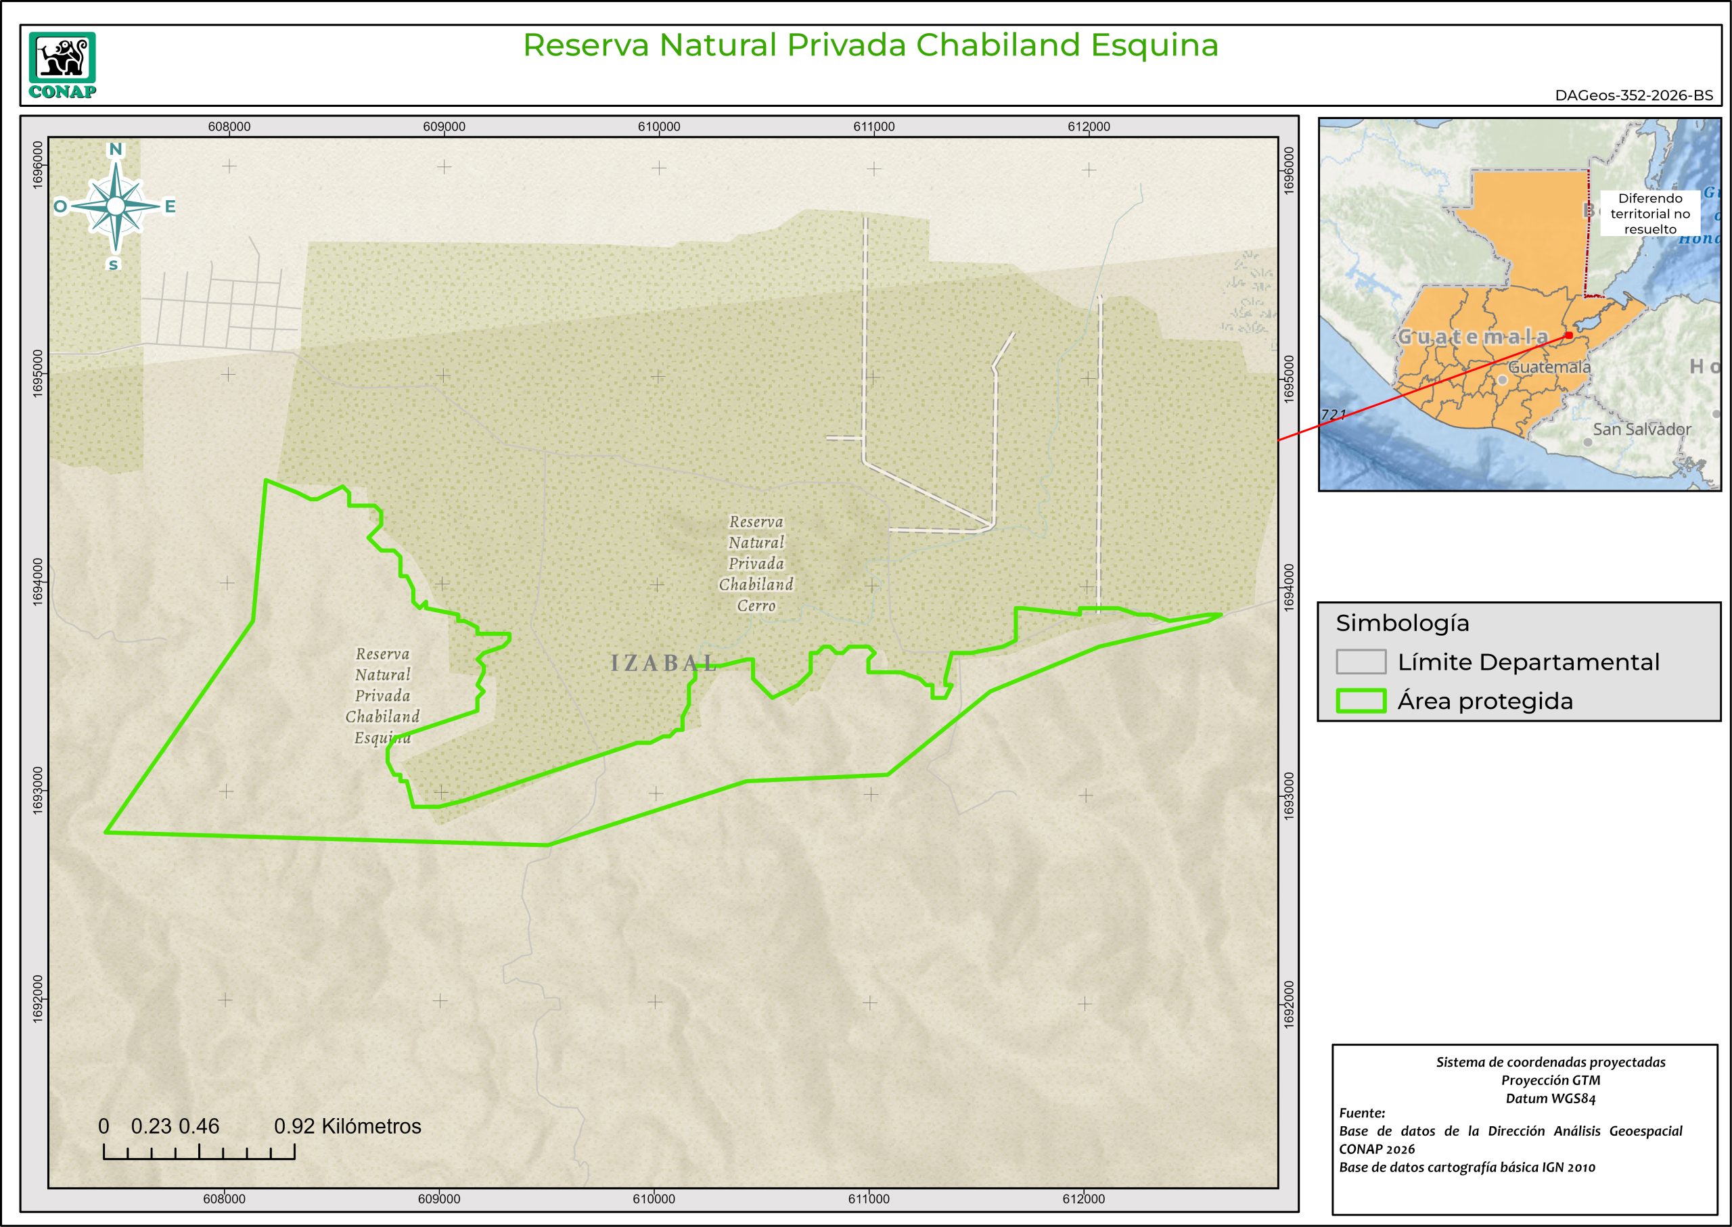
Task: Click the red location marker in inset map
Action: click(x=1569, y=335)
